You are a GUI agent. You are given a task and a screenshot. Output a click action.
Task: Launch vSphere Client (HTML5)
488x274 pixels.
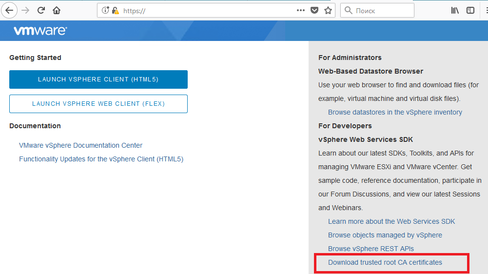pos(98,79)
